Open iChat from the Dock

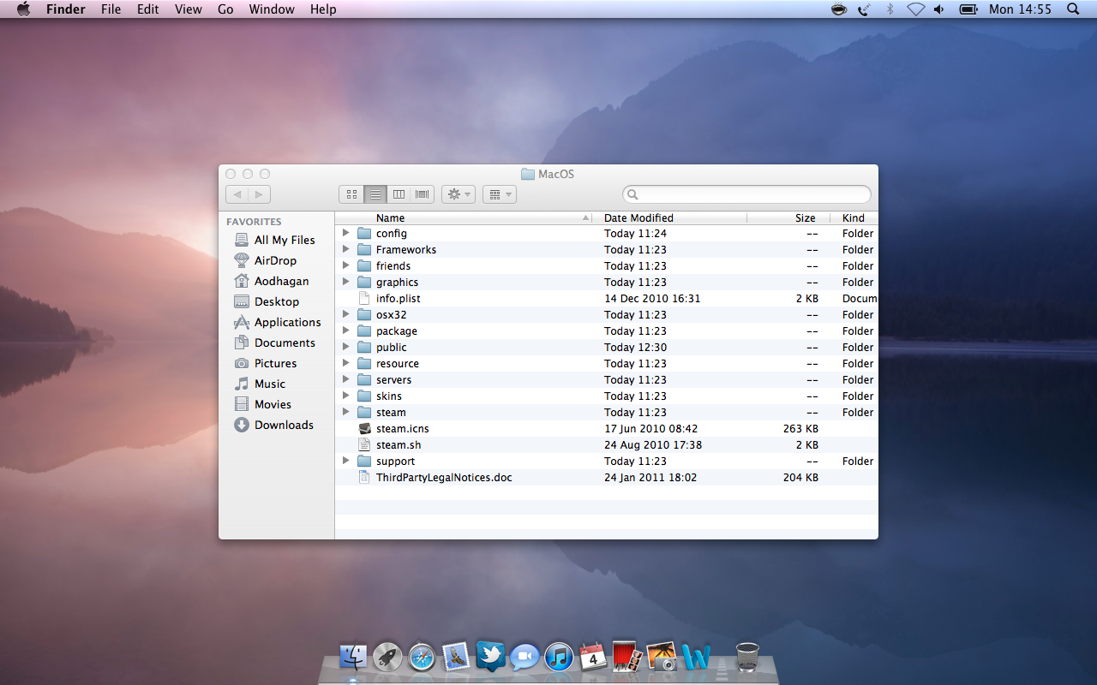(525, 658)
